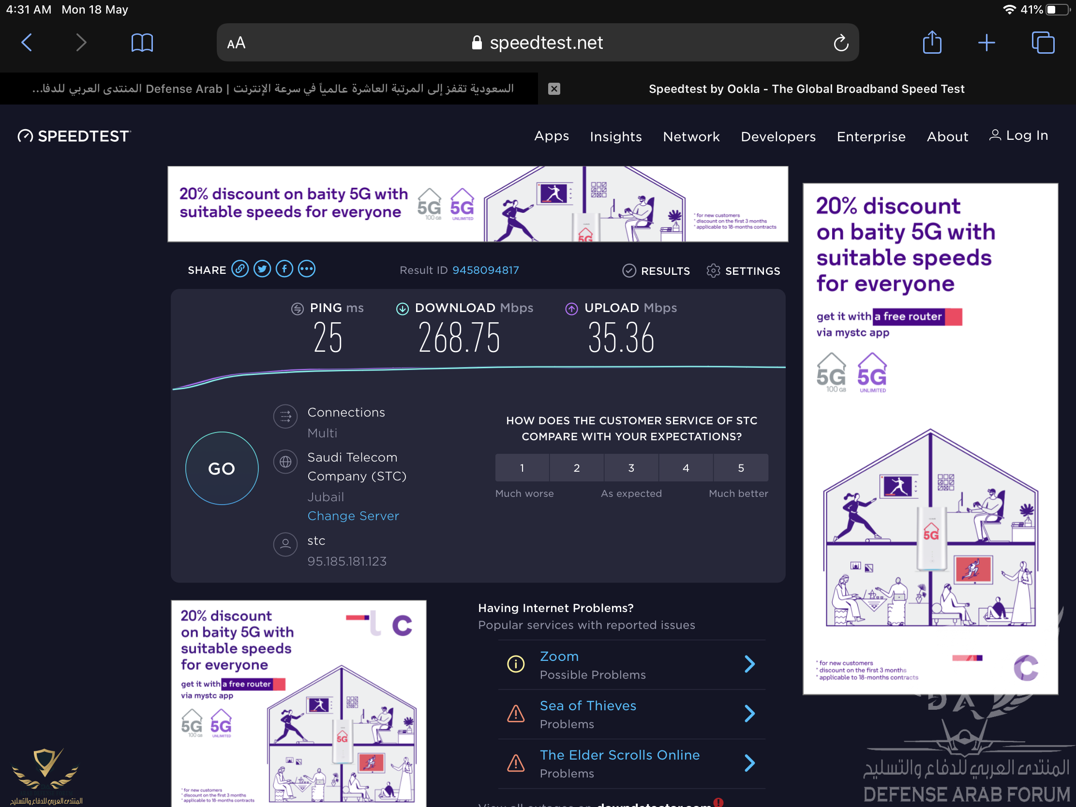The width and height of the screenshot is (1076, 807).
Task: Open the Insights menu
Action: click(615, 137)
